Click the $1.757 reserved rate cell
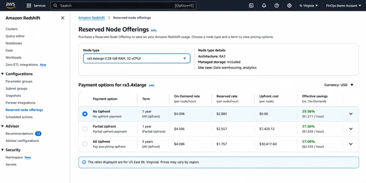This screenshot has height=183, width=366. click(x=222, y=144)
